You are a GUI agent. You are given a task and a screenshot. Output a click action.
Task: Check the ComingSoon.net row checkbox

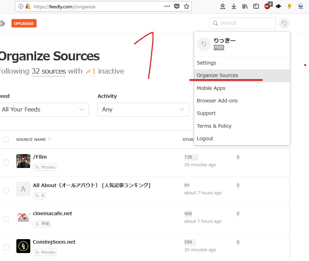tap(6, 247)
